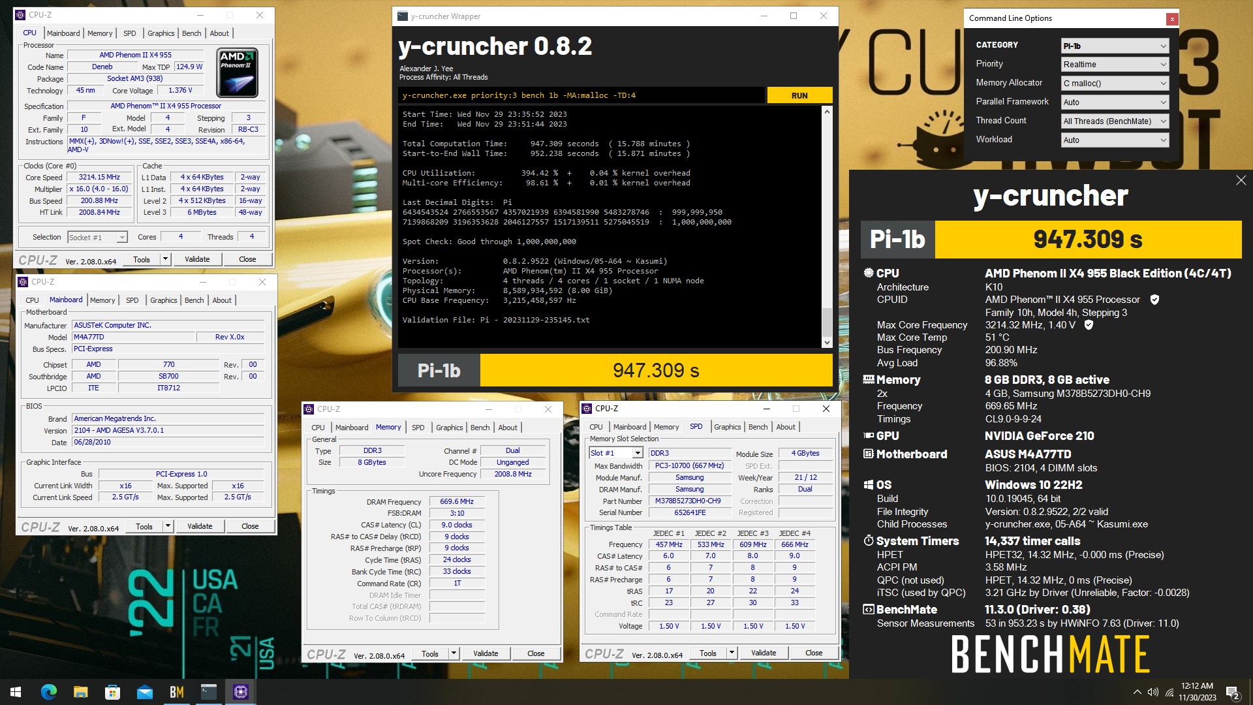The width and height of the screenshot is (1253, 705).
Task: Click the Max Core Frequency shield icon
Action: [1089, 324]
